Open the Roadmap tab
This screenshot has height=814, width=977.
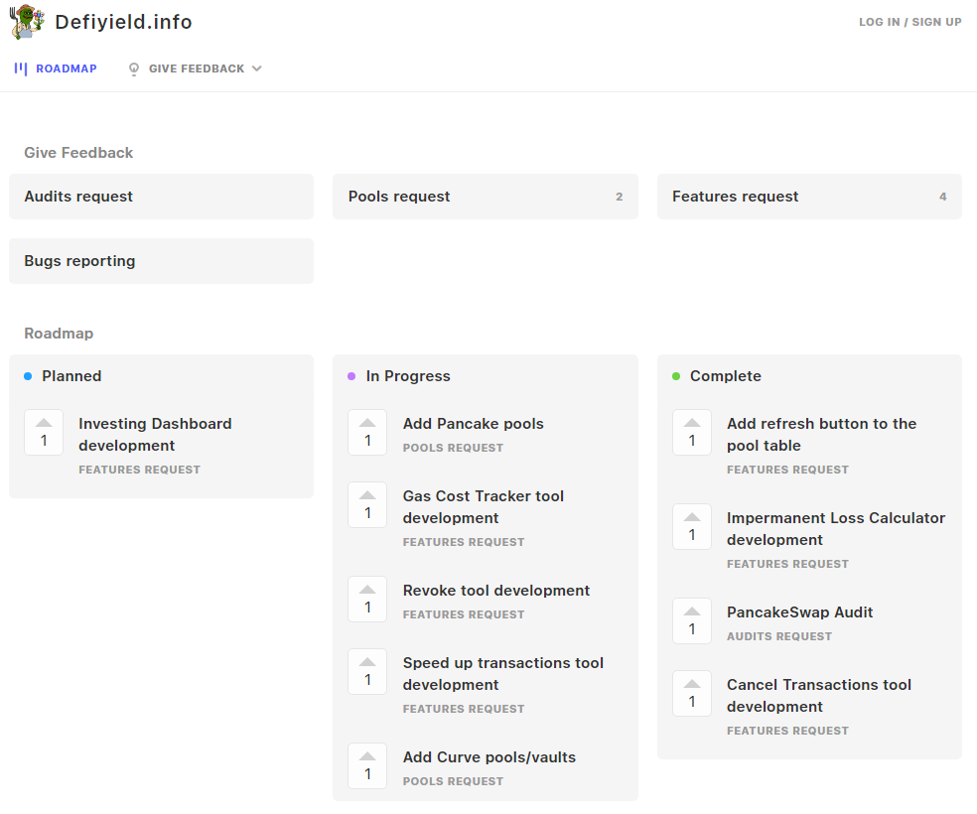(56, 68)
